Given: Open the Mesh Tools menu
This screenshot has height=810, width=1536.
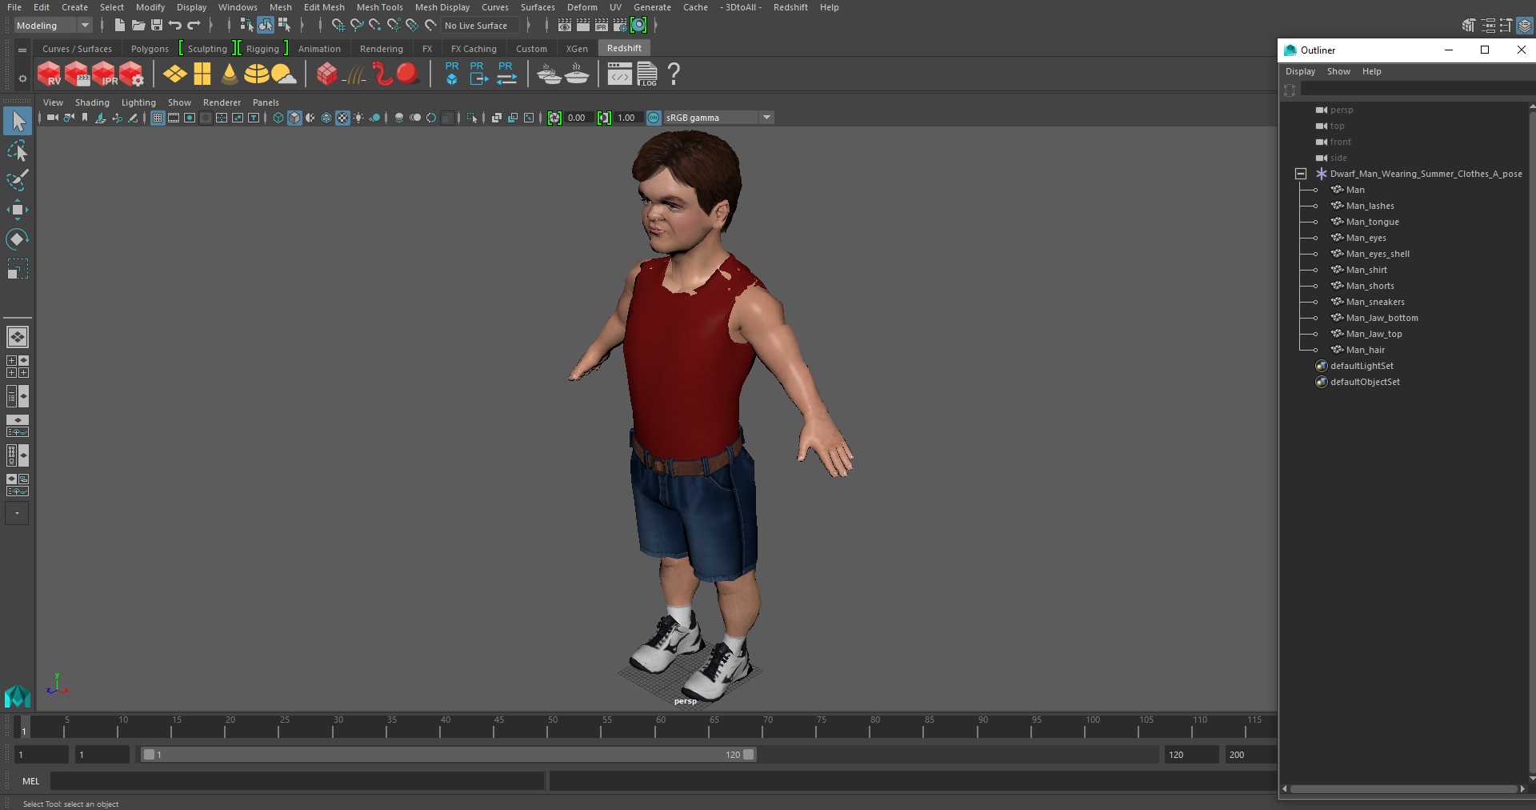Looking at the screenshot, I should point(379,7).
